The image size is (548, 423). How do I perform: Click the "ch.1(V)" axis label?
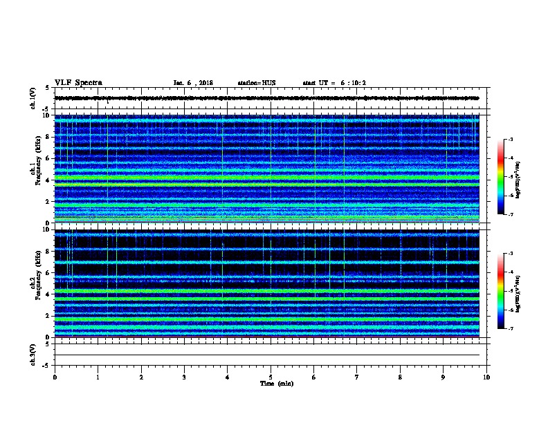33,98
